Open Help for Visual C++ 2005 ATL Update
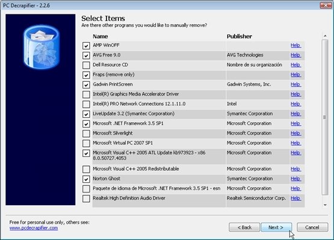This screenshot has width=334, height=240. coord(295,153)
